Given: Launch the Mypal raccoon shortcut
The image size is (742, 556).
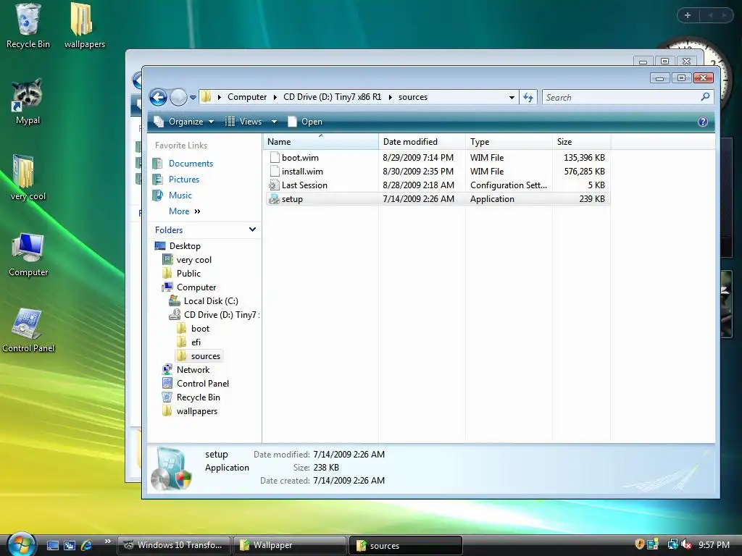Looking at the screenshot, I should click(28, 101).
